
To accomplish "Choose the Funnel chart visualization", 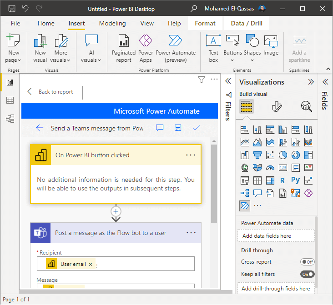I will (x=257, y=155).
